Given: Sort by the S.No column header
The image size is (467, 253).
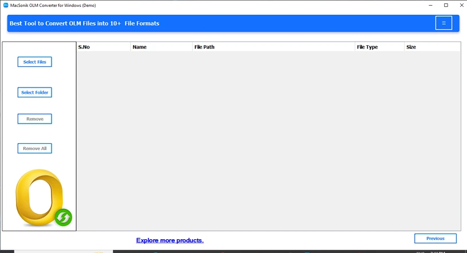Looking at the screenshot, I should (x=103, y=47).
